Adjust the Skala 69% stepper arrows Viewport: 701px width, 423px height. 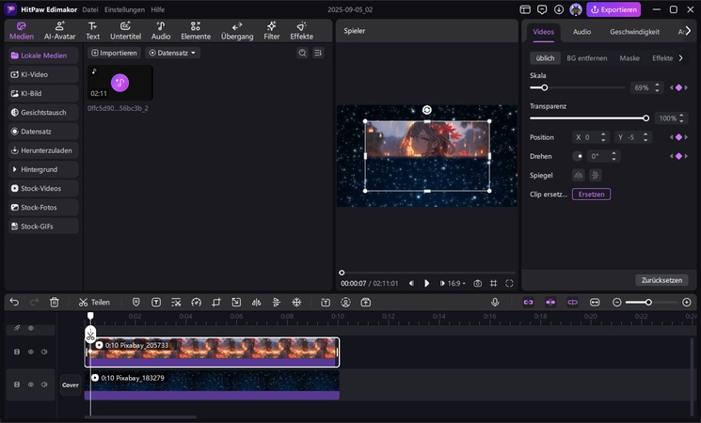pos(657,87)
